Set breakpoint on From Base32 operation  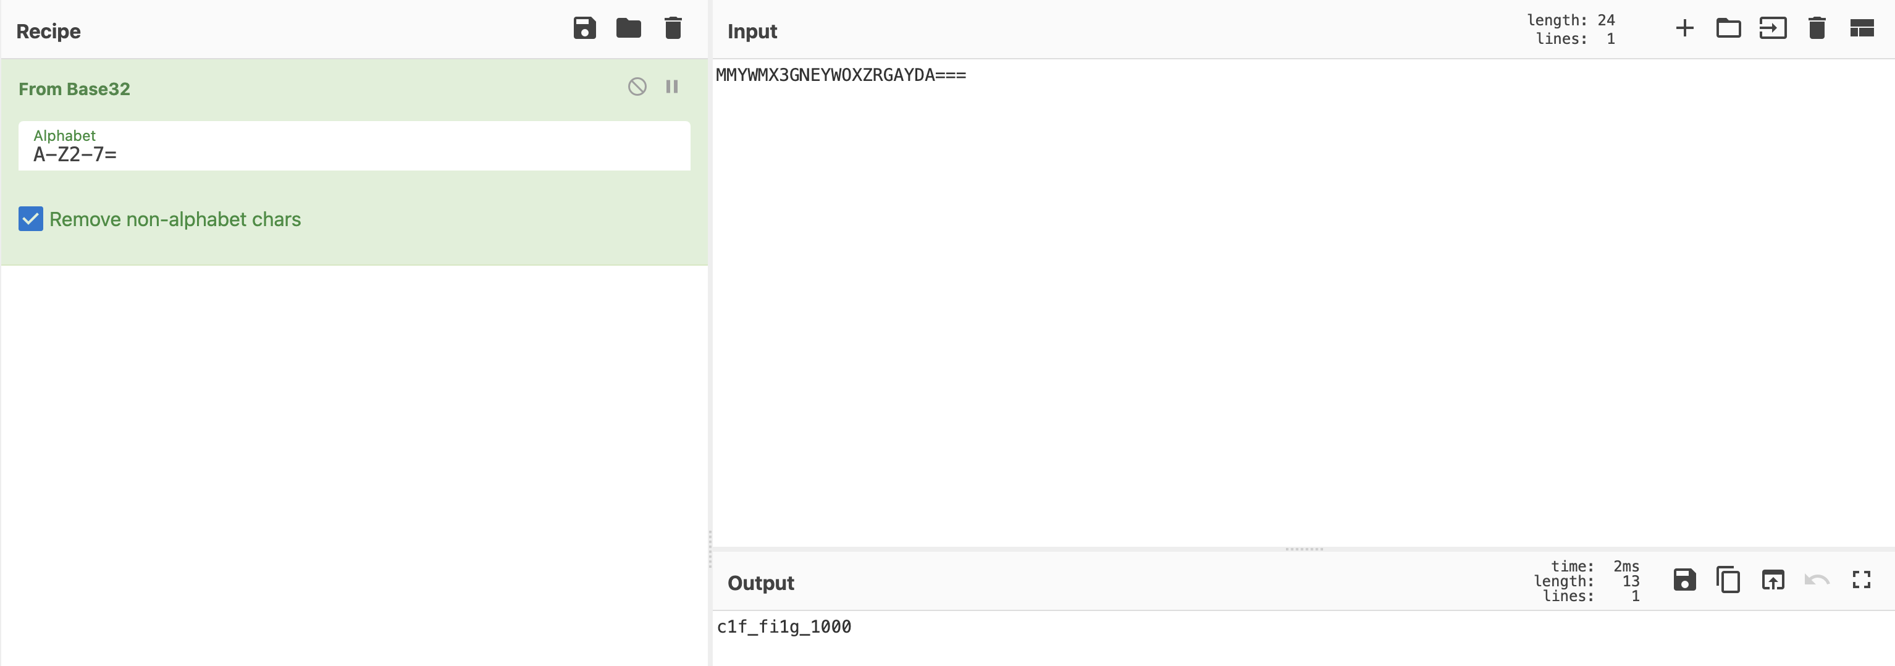coord(671,87)
